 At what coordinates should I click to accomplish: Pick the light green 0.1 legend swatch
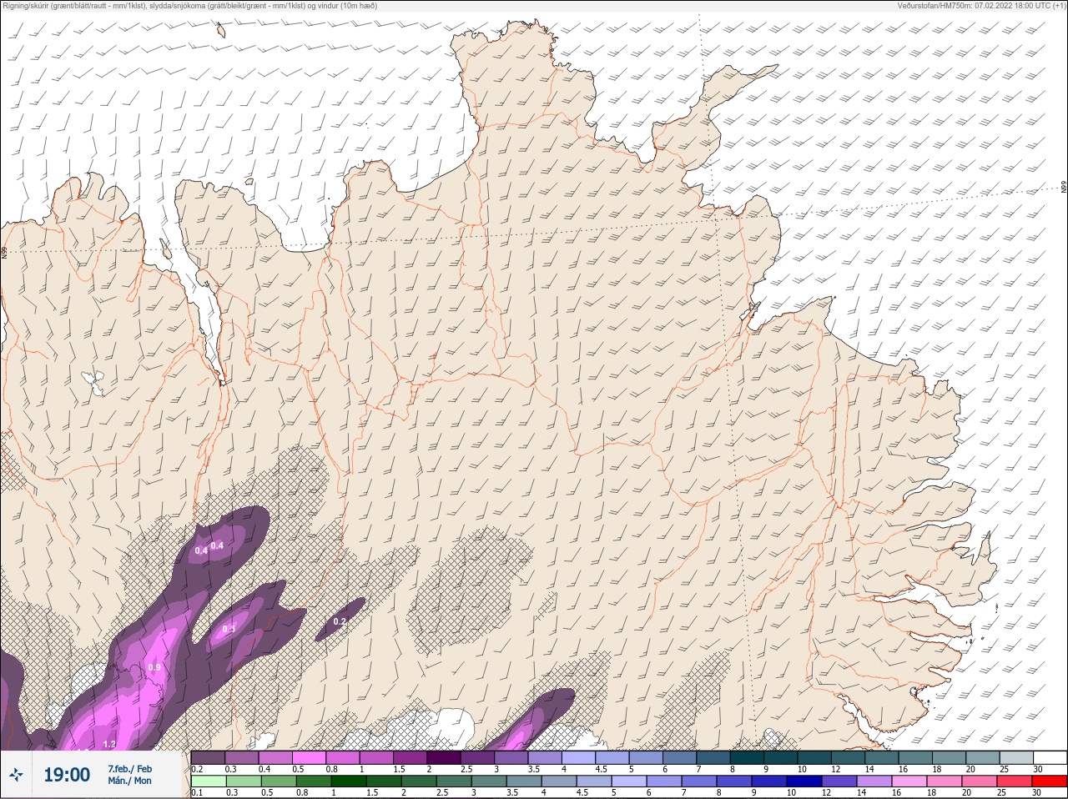point(208,782)
